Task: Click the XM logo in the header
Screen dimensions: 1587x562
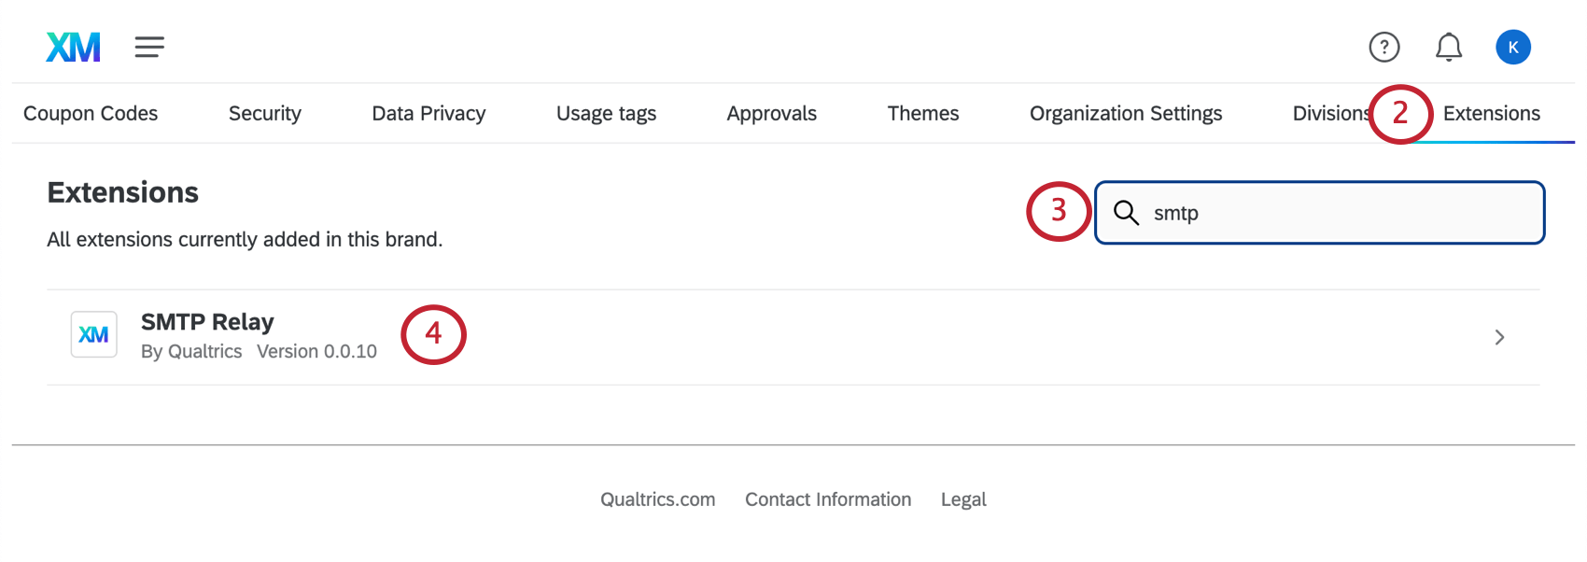Action: pos(72,47)
